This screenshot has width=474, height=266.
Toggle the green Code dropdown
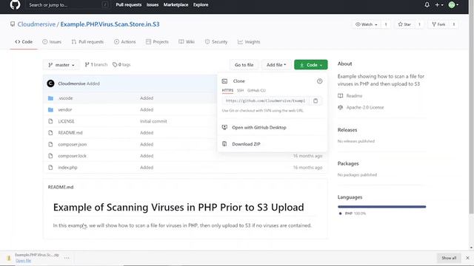click(311, 65)
